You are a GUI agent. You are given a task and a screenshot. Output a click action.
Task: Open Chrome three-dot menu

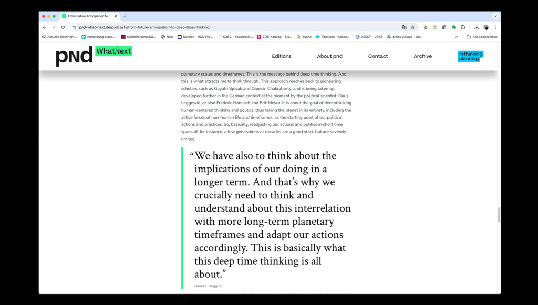point(495,27)
